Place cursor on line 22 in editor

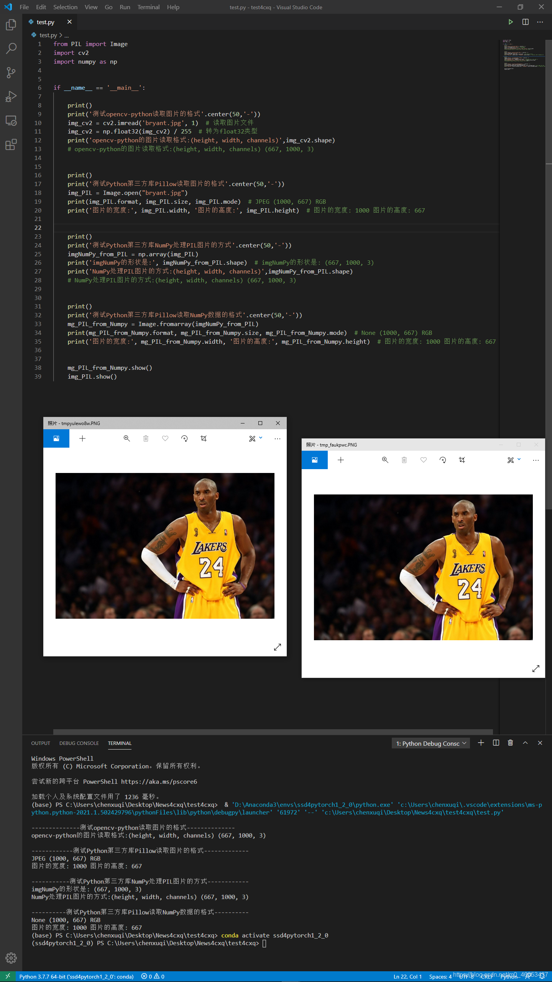276,228
